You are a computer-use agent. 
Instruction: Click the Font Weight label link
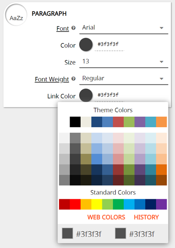[x=52, y=79]
